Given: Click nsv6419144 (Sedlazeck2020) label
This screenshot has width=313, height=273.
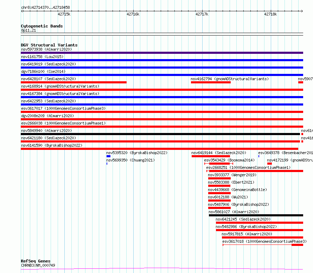Looking at the screenshot, I should click(219, 153).
